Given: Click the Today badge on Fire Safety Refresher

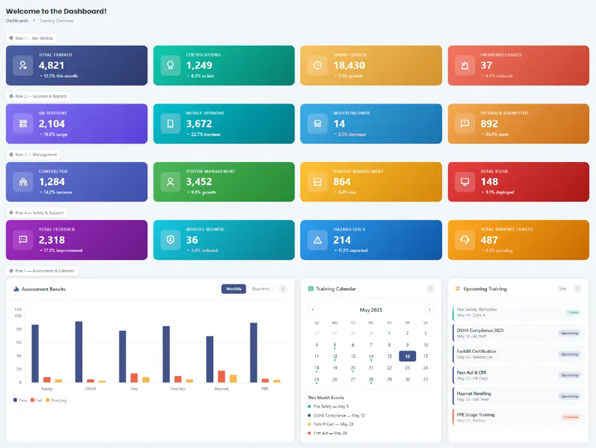Looking at the screenshot, I should pyautogui.click(x=573, y=312).
